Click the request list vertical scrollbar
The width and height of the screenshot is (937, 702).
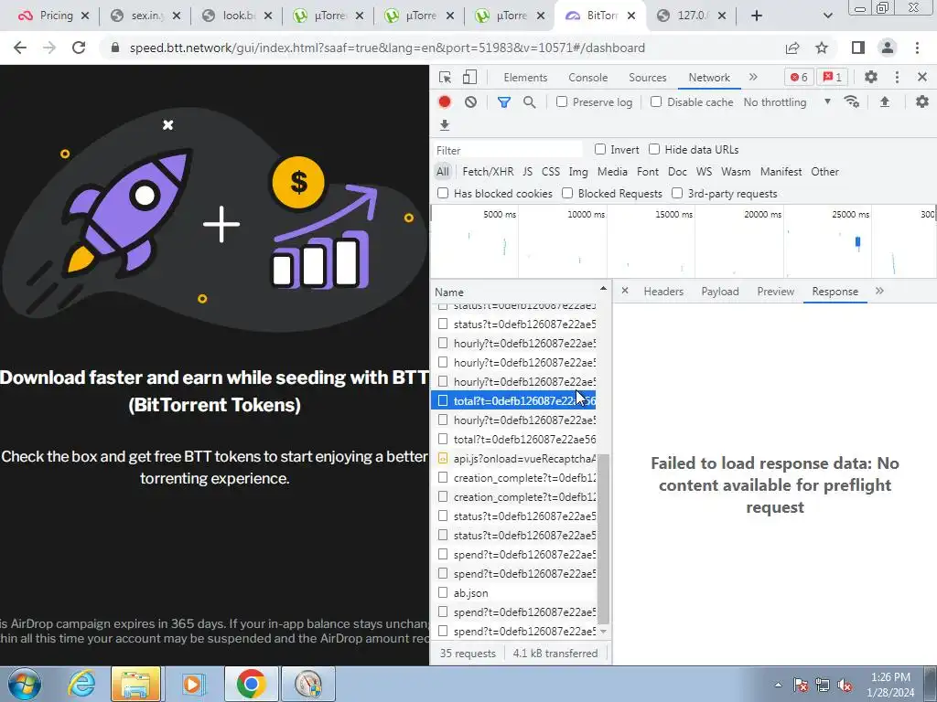click(604, 539)
